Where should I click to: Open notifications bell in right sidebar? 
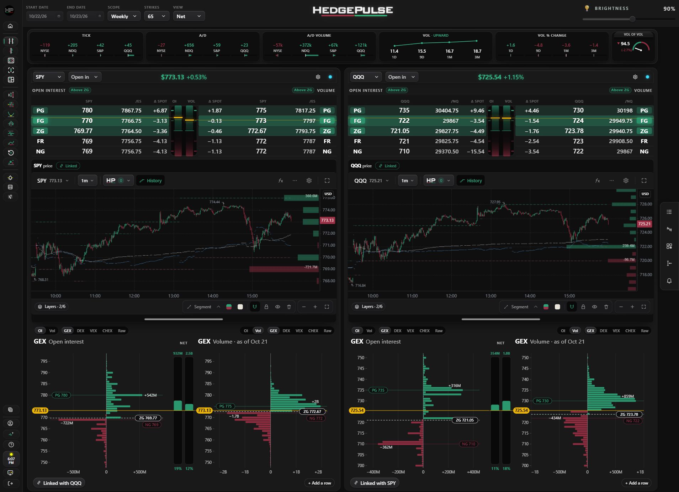click(x=669, y=281)
